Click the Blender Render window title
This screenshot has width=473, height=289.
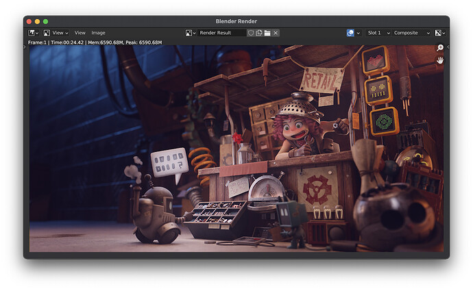[236, 21]
